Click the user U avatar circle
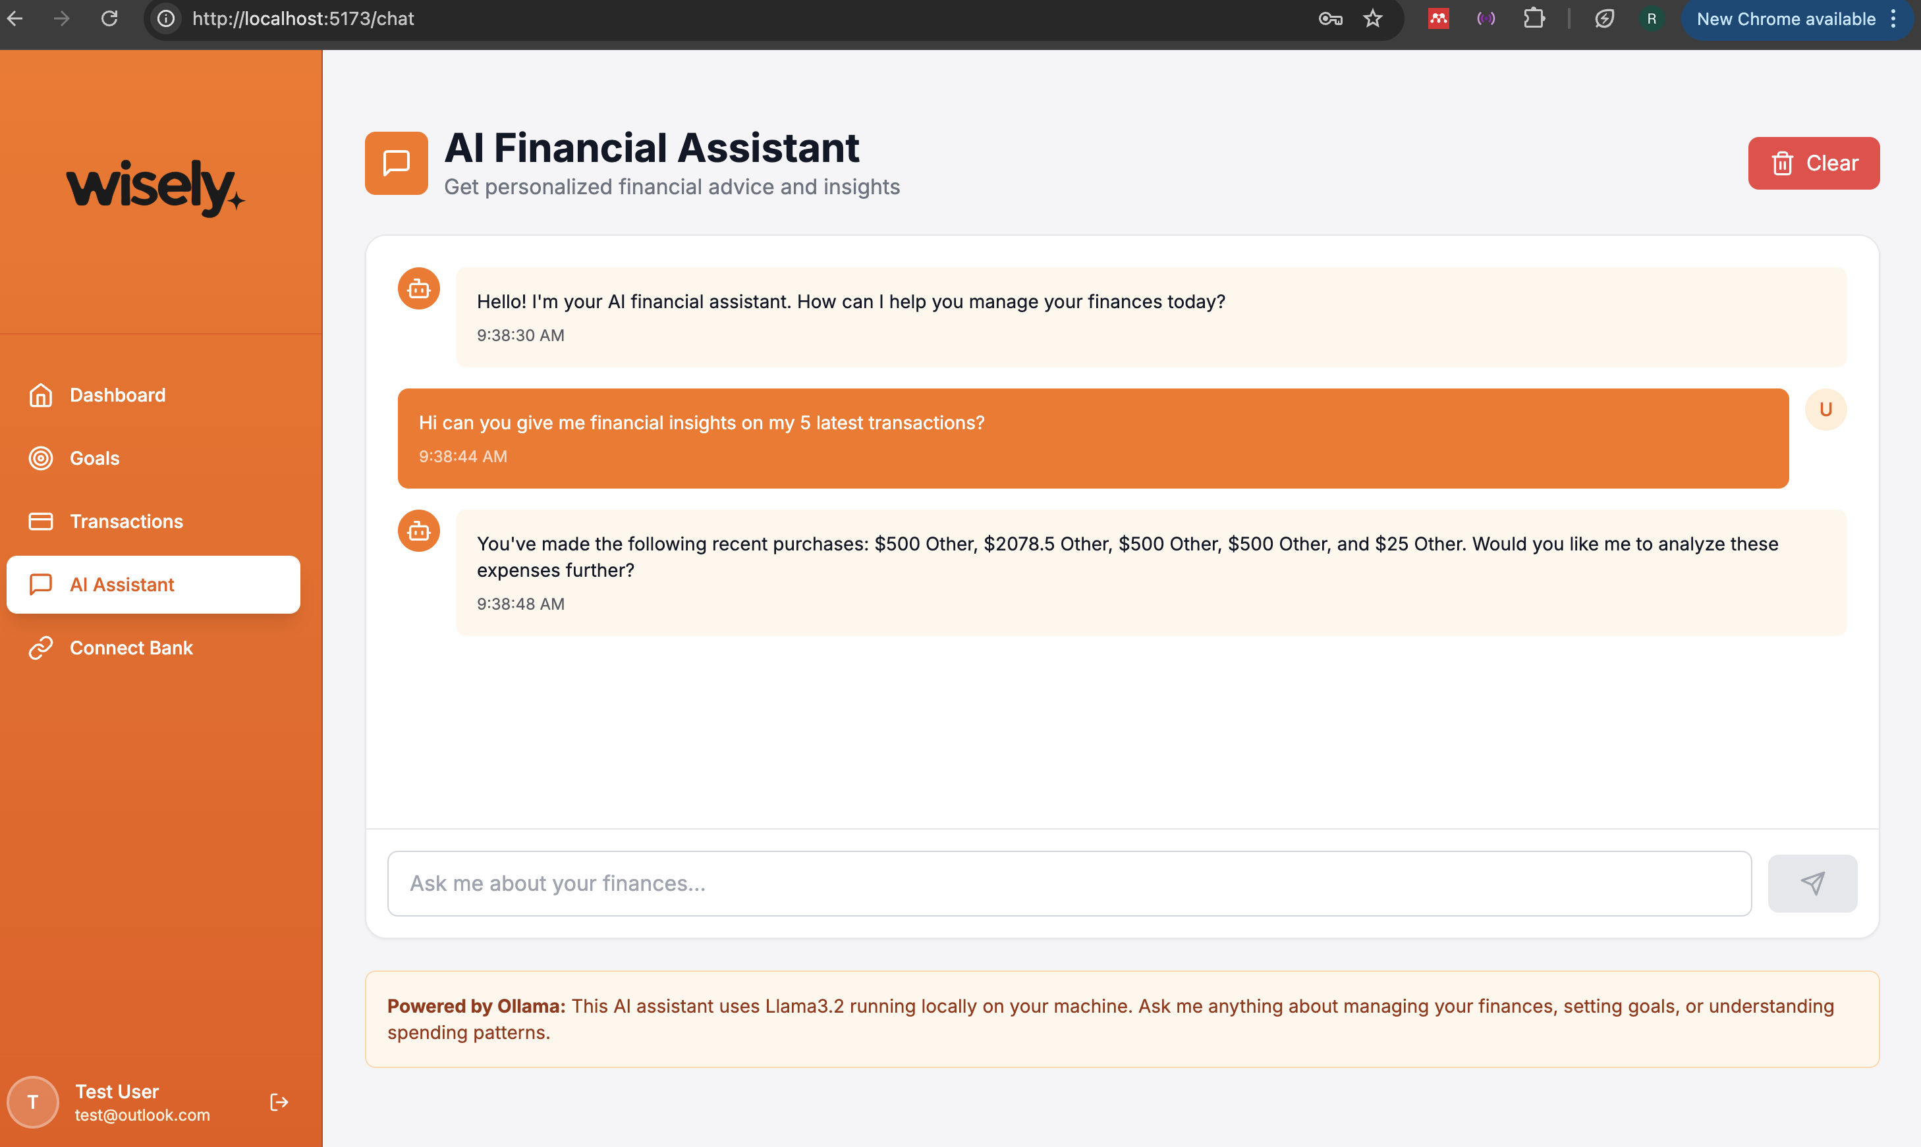 point(1825,410)
